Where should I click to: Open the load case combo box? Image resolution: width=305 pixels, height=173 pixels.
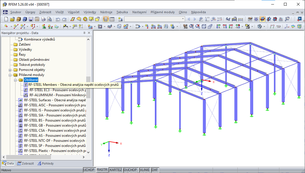coord(154,19)
